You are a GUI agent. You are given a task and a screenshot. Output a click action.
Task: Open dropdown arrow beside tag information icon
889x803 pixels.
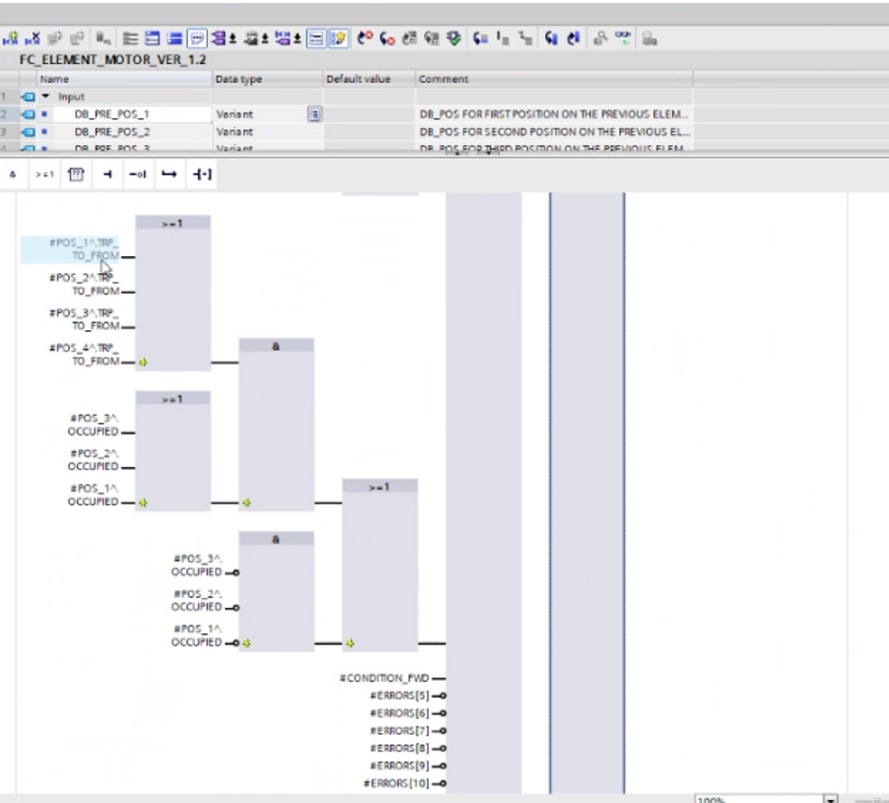pos(265,39)
